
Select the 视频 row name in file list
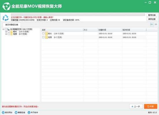click(x=55, y=37)
